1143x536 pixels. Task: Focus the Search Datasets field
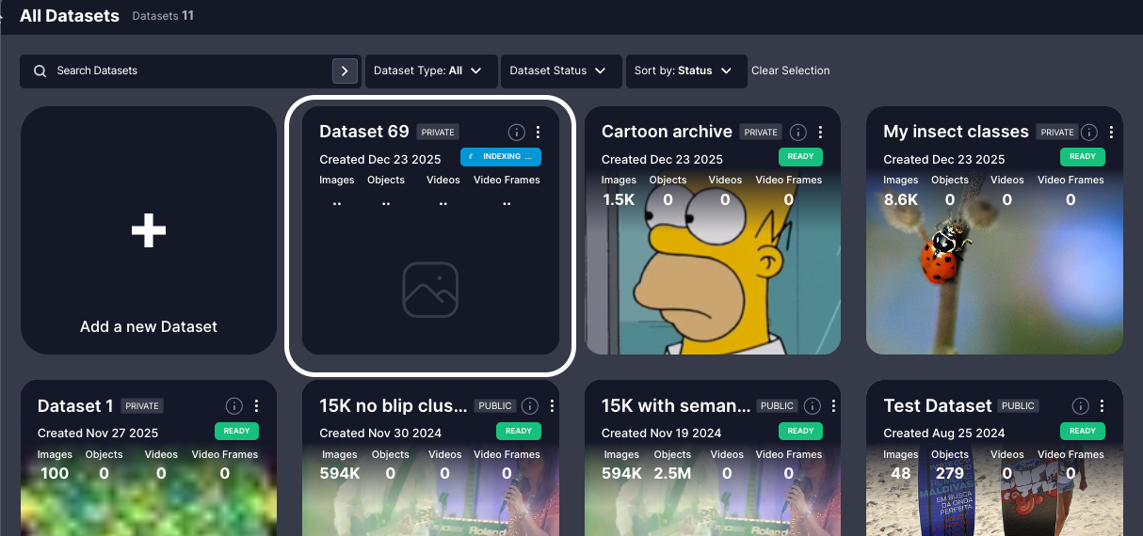190,71
